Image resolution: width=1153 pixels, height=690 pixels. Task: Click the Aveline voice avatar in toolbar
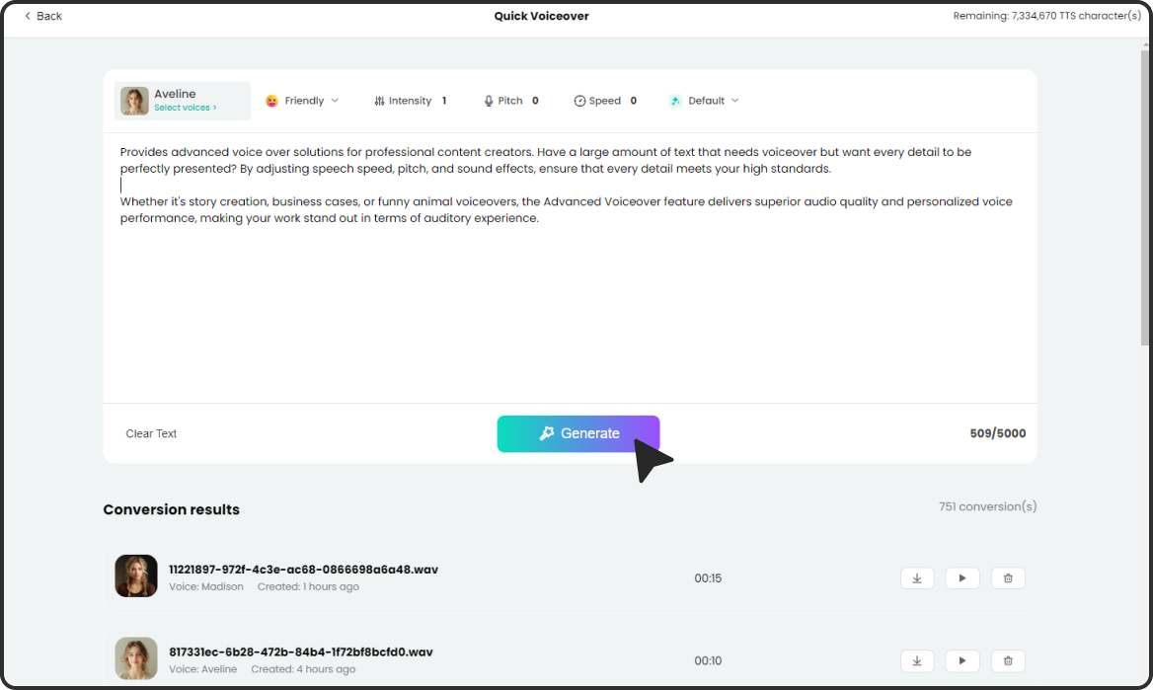pyautogui.click(x=134, y=101)
